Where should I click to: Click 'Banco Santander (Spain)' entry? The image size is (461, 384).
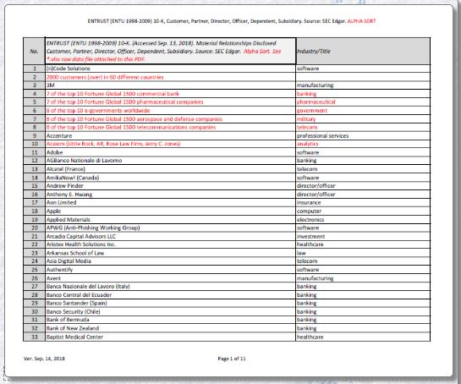tap(76, 303)
